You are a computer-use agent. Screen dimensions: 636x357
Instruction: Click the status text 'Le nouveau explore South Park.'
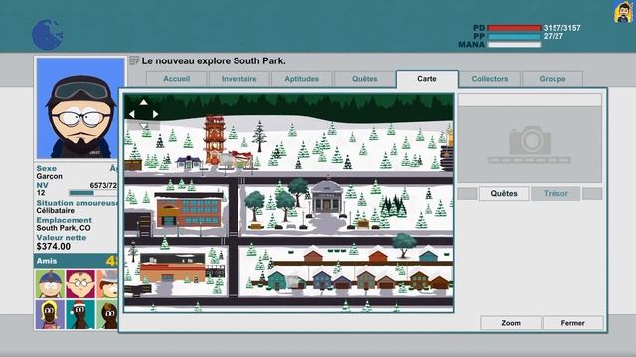click(214, 61)
